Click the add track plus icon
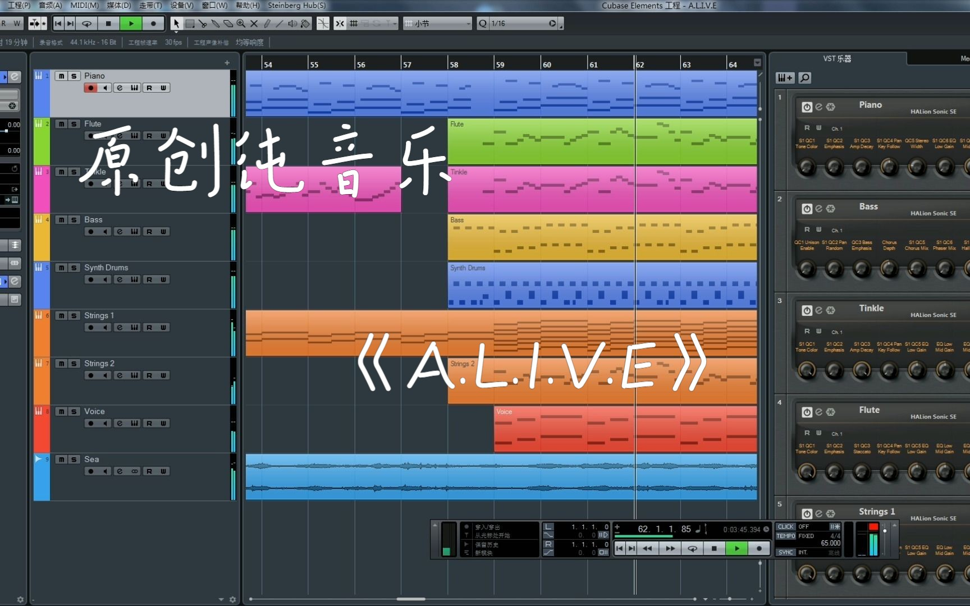This screenshot has width=970, height=606. (227, 63)
